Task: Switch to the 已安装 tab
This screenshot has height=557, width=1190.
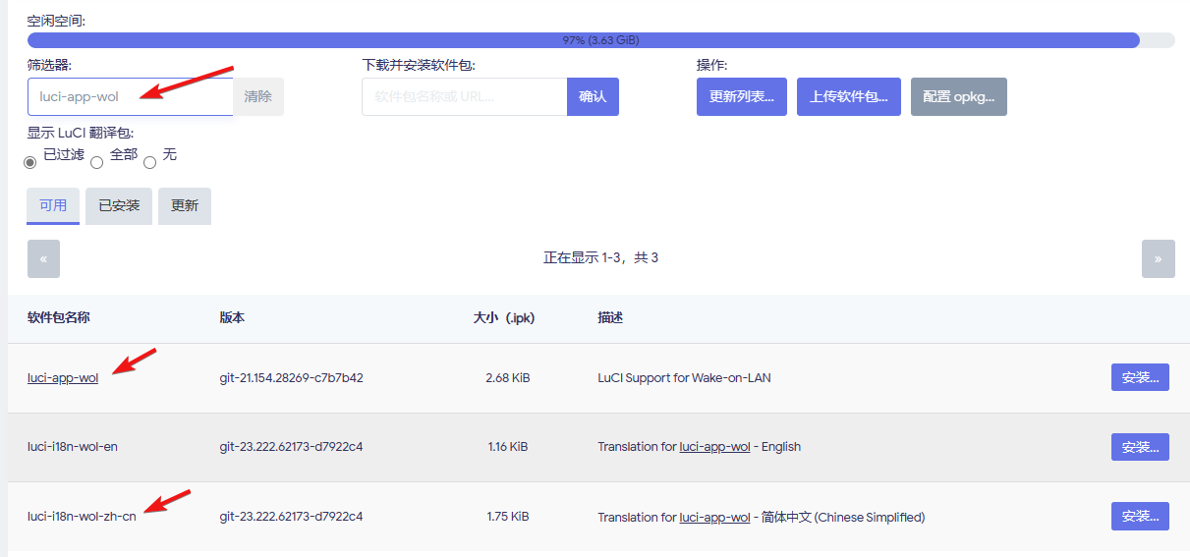Action: [119, 206]
